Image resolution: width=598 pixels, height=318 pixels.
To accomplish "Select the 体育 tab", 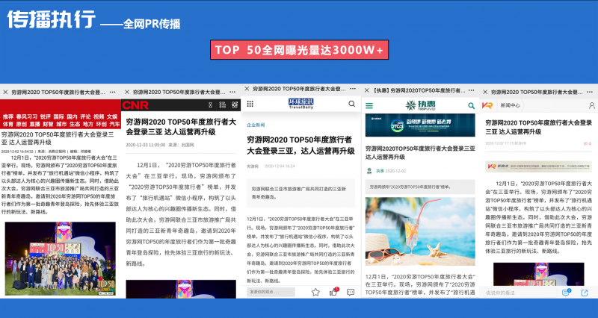I will (8, 124).
